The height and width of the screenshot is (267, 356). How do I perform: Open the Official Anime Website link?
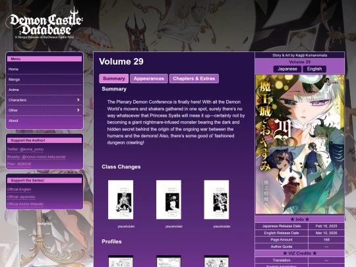pos(25,204)
